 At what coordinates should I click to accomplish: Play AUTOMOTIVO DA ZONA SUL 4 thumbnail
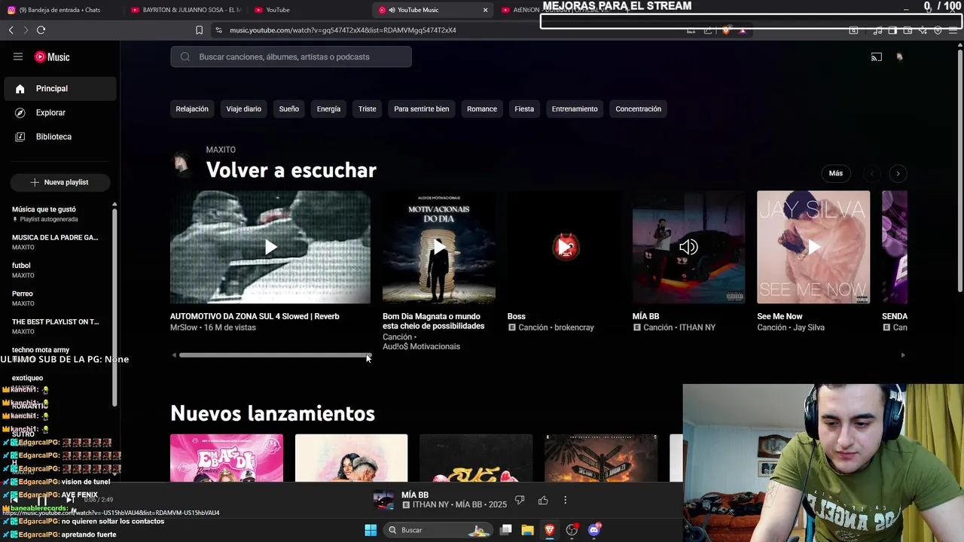[270, 247]
